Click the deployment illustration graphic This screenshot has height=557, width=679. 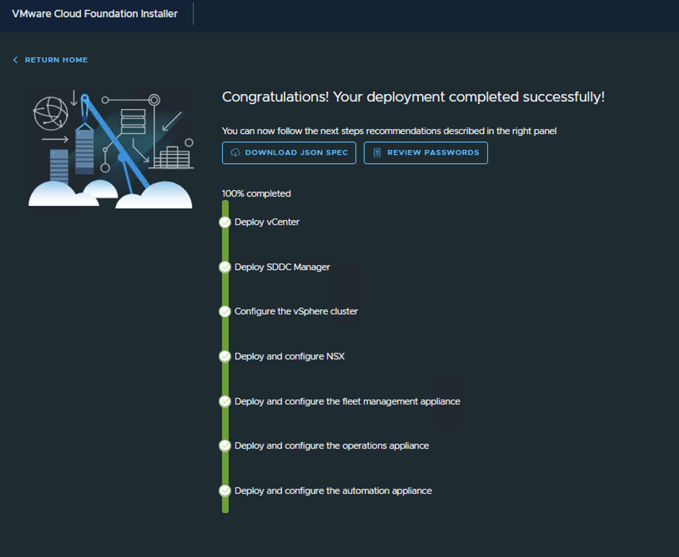pyautogui.click(x=110, y=148)
